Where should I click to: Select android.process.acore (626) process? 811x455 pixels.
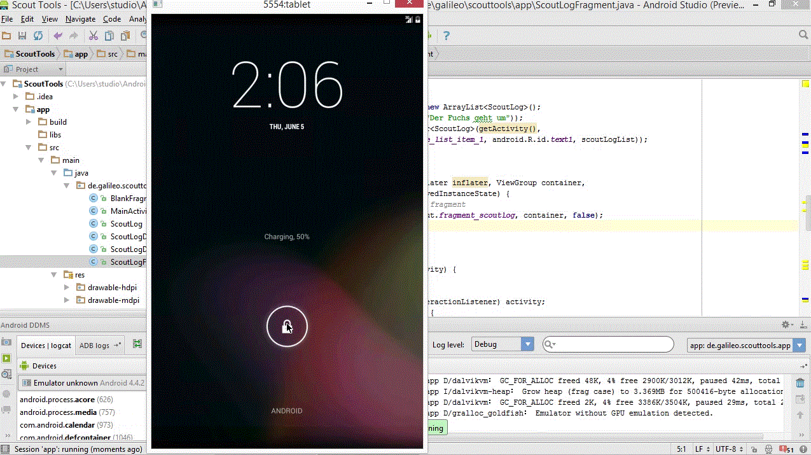click(x=66, y=400)
